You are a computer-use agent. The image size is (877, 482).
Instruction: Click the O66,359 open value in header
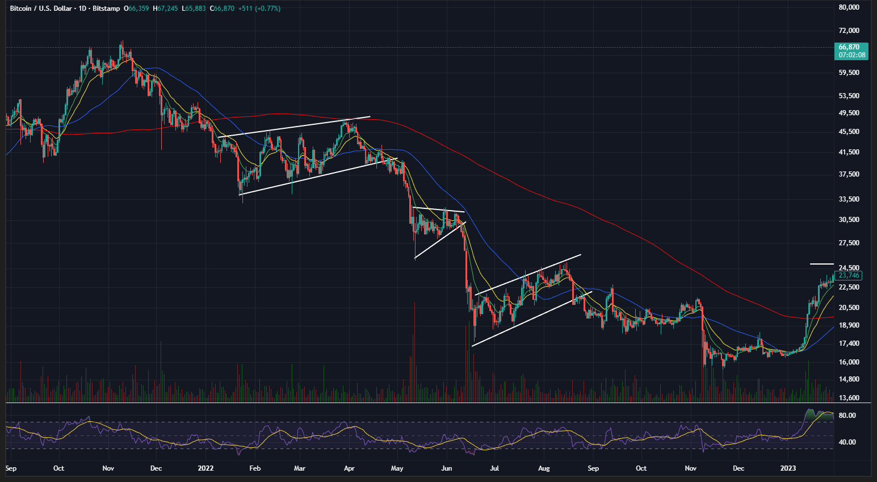[137, 9]
